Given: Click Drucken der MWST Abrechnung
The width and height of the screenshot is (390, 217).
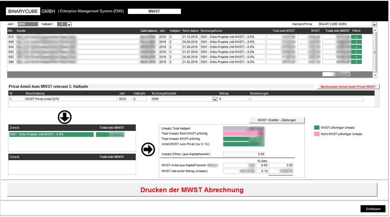Looking at the screenshot, I should point(192,190).
